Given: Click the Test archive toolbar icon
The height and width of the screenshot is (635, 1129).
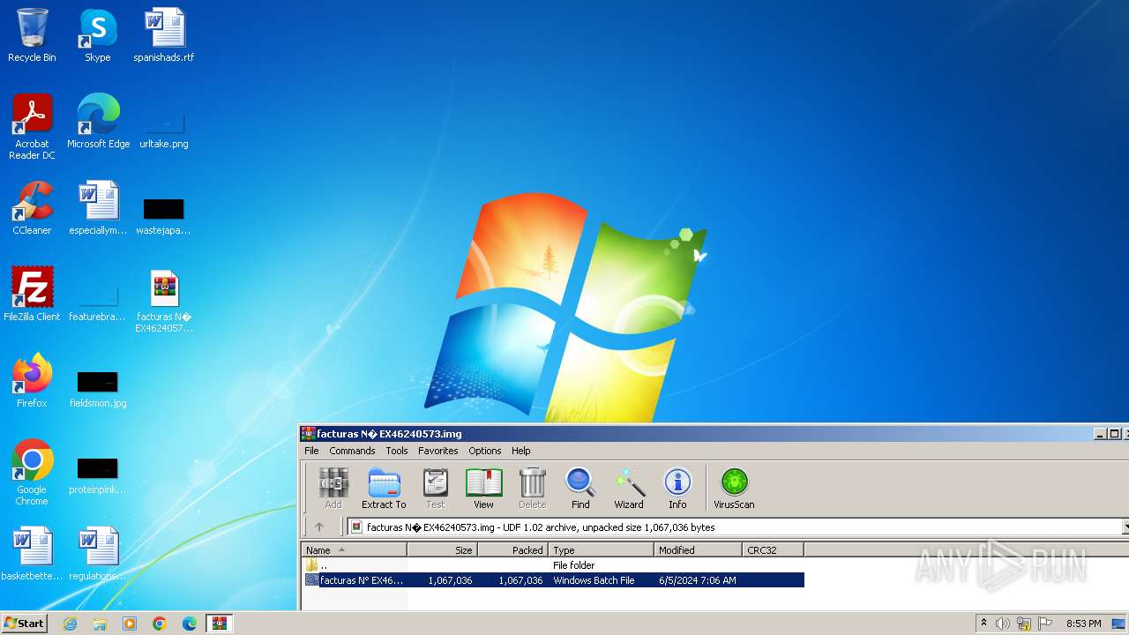Looking at the screenshot, I should 436,489.
